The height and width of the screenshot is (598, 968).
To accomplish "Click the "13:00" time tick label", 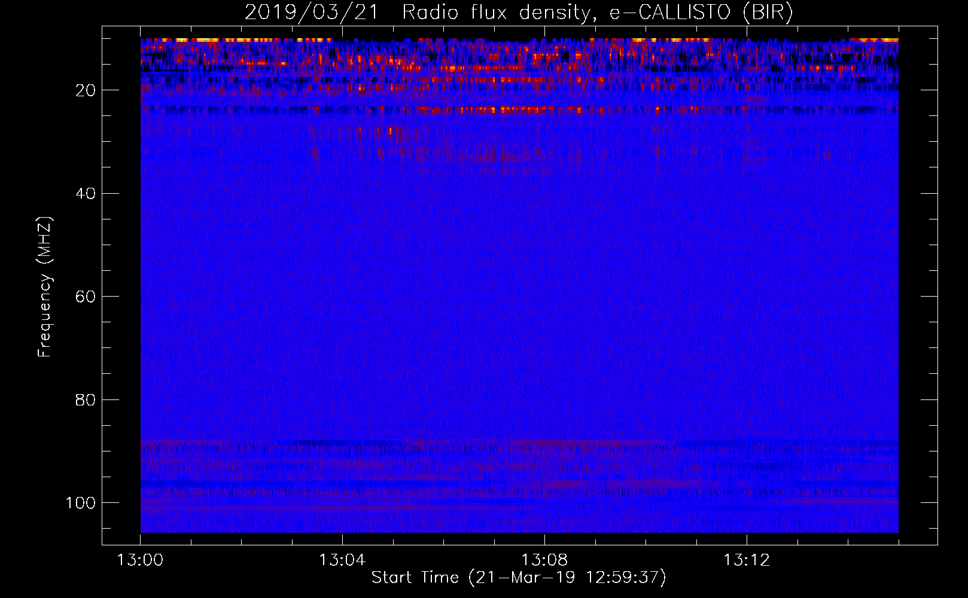I will point(140,560).
